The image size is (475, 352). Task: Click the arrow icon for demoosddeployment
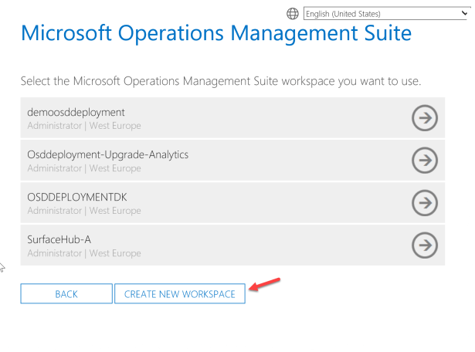click(x=425, y=118)
